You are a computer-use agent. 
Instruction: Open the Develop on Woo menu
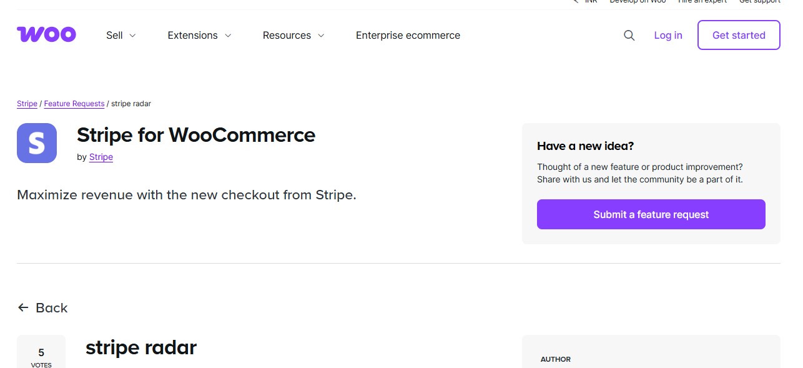638,2
